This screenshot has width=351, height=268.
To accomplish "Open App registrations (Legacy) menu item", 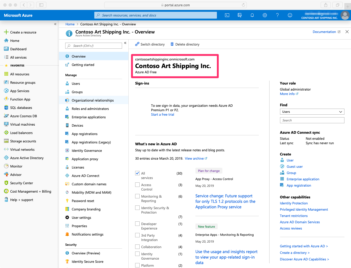I will pos(94,142).
